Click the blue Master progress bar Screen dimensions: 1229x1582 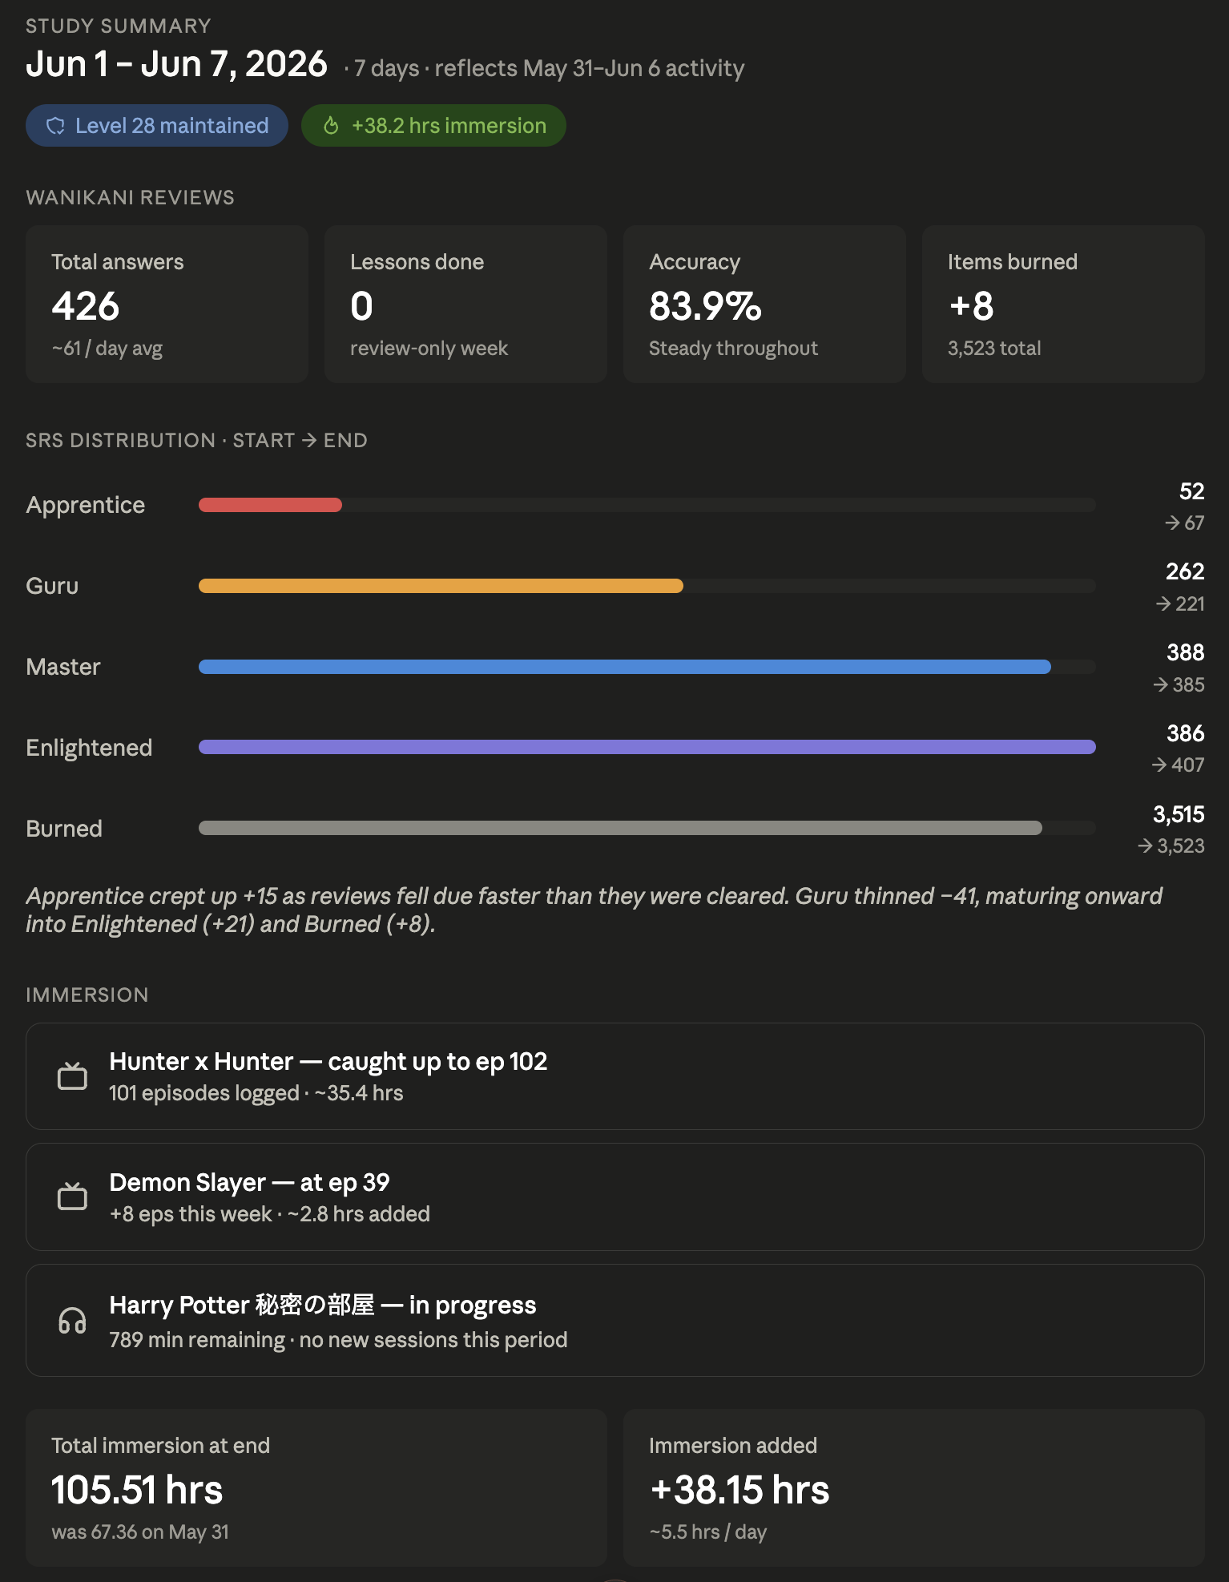point(625,667)
